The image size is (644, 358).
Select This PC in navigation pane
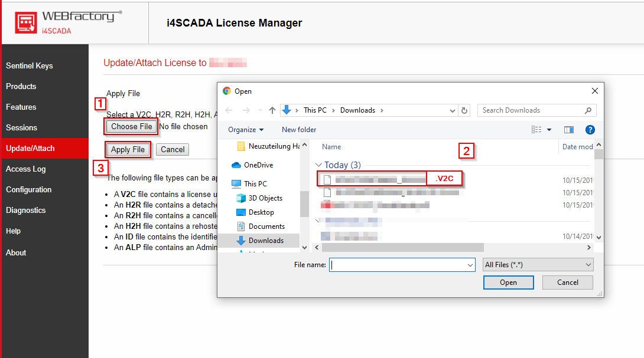[249, 183]
